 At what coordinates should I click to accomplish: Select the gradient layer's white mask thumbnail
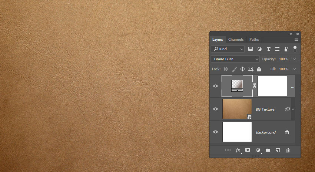(x=272, y=86)
